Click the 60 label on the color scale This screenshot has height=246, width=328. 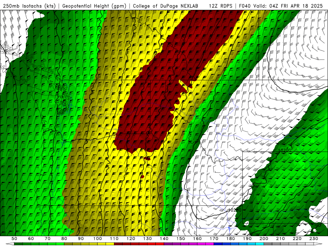click(31, 239)
